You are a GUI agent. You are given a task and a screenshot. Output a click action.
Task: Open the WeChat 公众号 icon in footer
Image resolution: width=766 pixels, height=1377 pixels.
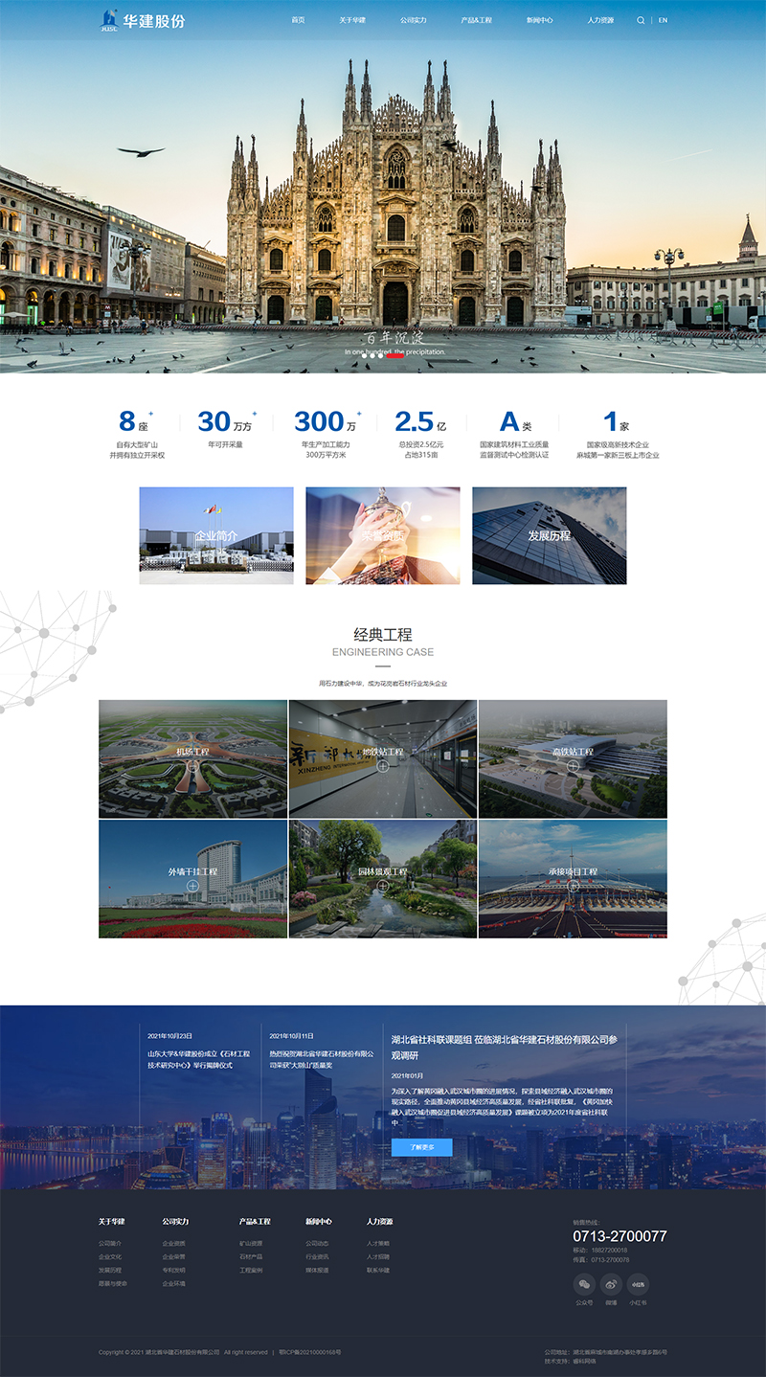(x=584, y=1284)
